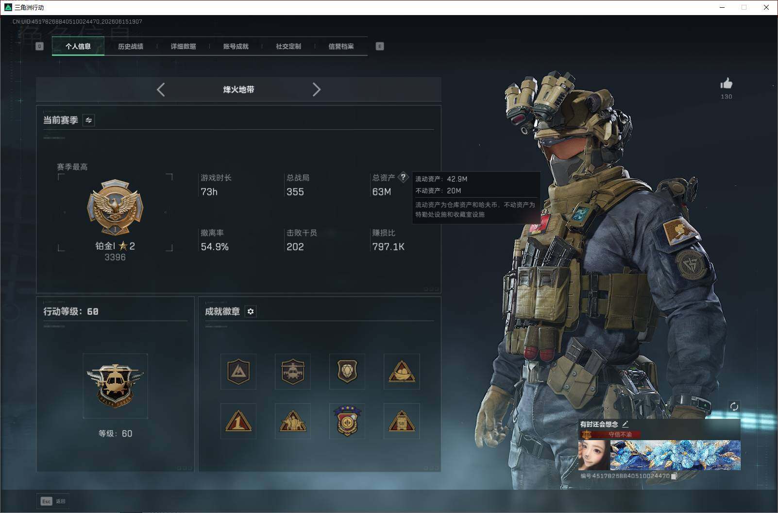Open the 历史战绩 tab

[x=131, y=47]
